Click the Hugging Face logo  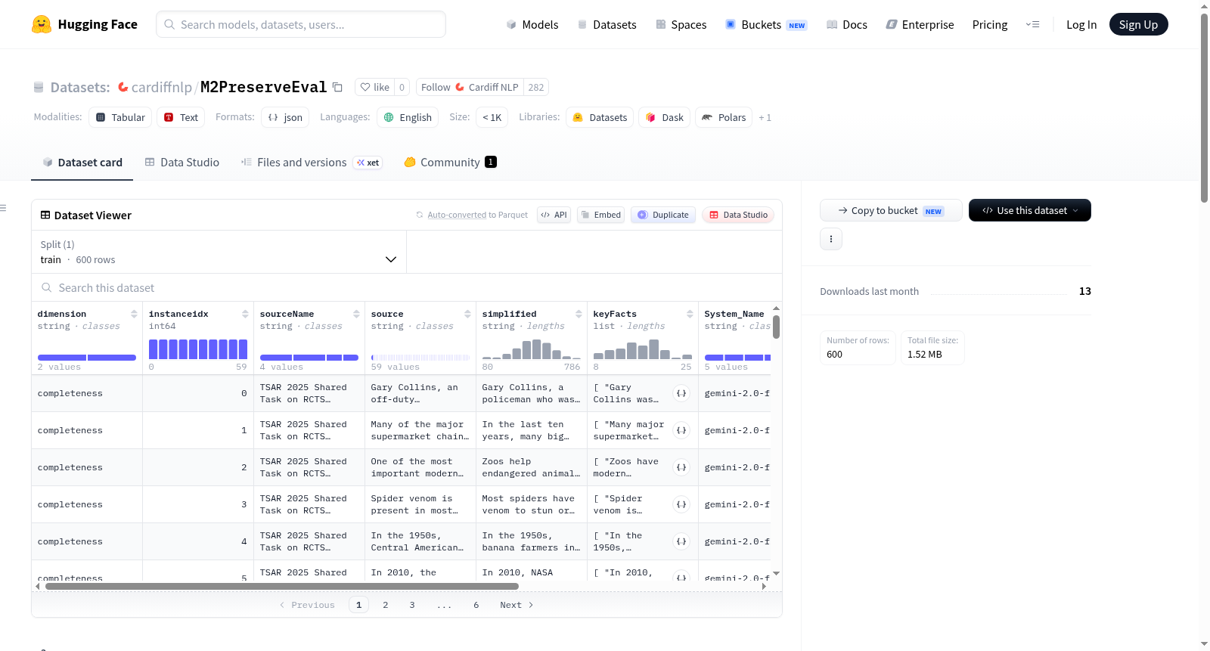85,24
